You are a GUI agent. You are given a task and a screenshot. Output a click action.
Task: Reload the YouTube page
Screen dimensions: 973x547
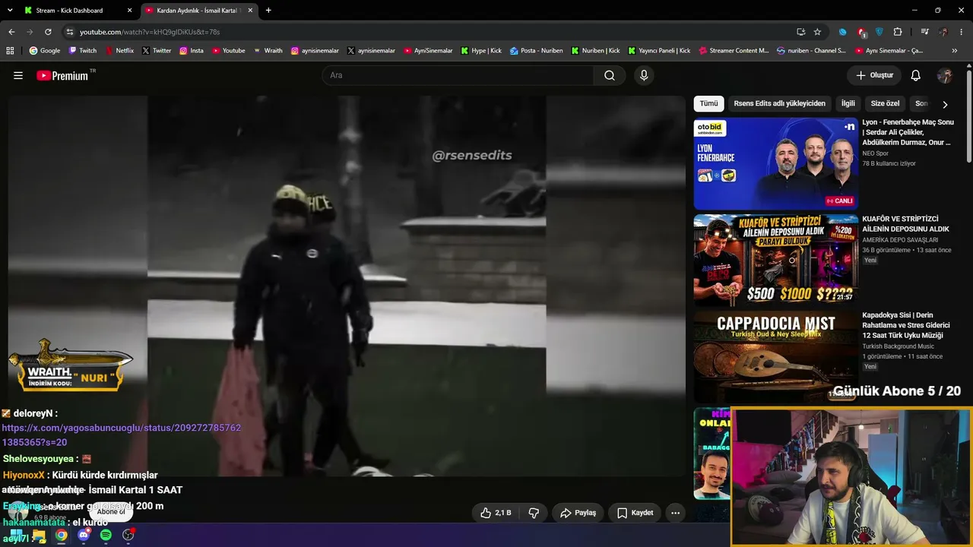(x=48, y=32)
